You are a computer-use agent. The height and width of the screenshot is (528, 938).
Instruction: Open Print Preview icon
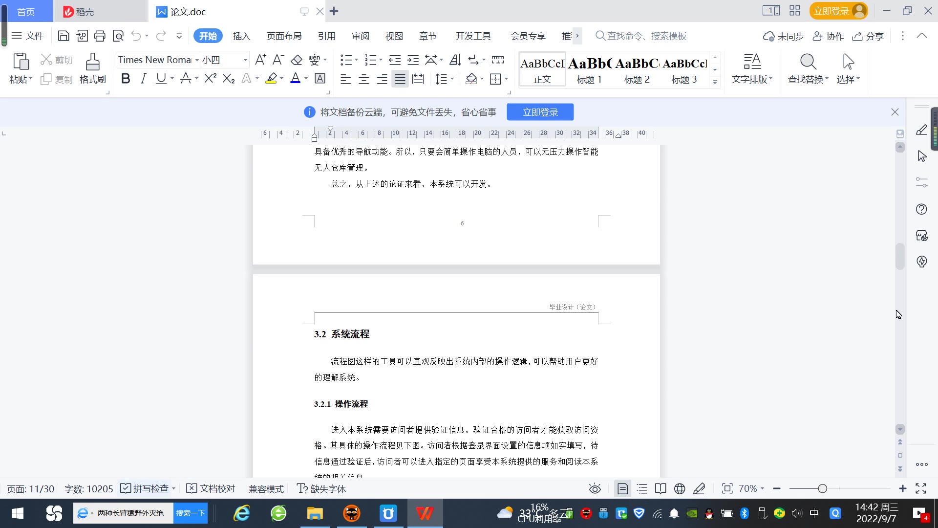point(118,36)
